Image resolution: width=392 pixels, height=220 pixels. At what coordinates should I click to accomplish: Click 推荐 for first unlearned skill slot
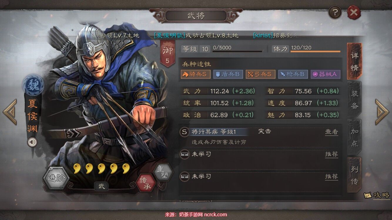[x=331, y=154]
